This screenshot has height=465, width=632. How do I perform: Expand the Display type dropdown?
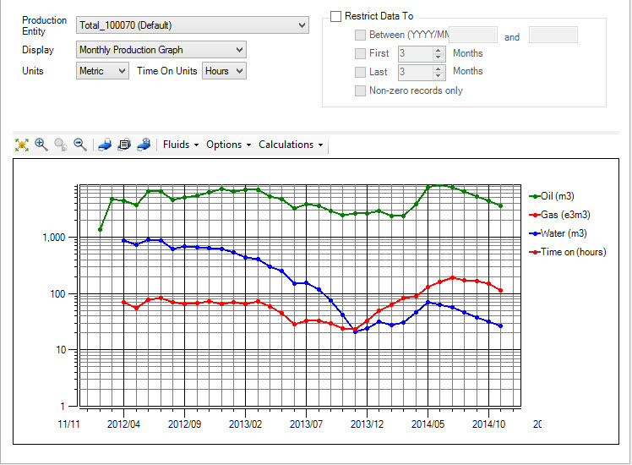pyautogui.click(x=161, y=50)
